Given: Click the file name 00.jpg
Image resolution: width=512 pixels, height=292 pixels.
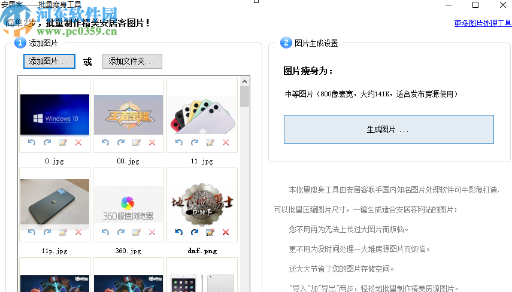Looking at the screenshot, I should tap(128, 161).
